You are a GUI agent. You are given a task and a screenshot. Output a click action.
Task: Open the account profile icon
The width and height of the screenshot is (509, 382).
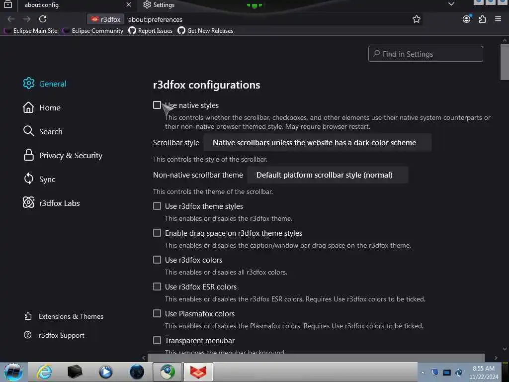tap(466, 19)
